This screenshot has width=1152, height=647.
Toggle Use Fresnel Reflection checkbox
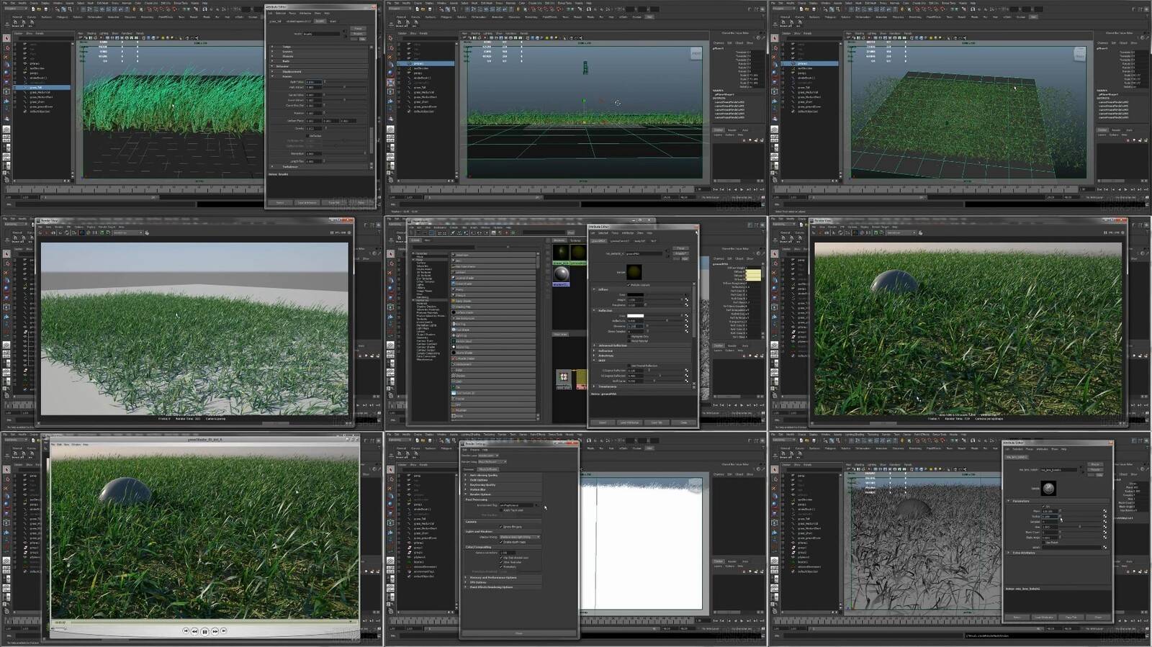tap(629, 366)
